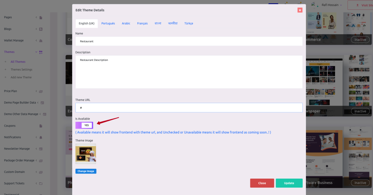Open the Notifications sidebar menu
373x195 pixels.
(12, 137)
